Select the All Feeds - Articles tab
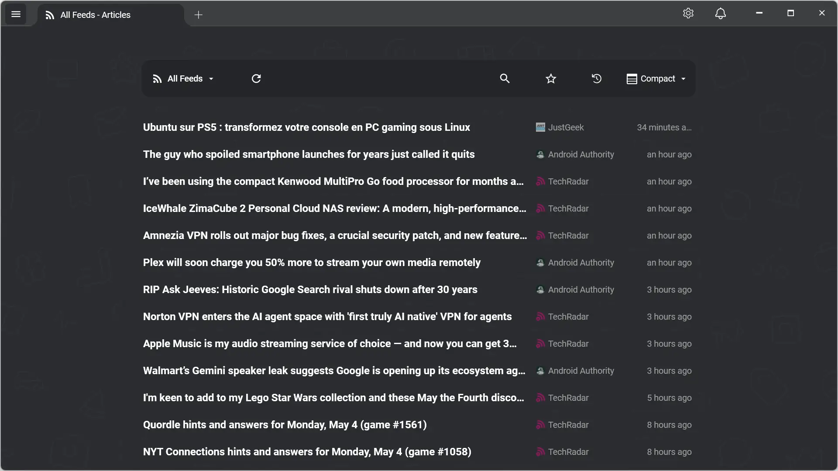 coord(111,15)
